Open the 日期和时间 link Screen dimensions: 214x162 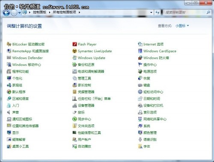pos(152,99)
